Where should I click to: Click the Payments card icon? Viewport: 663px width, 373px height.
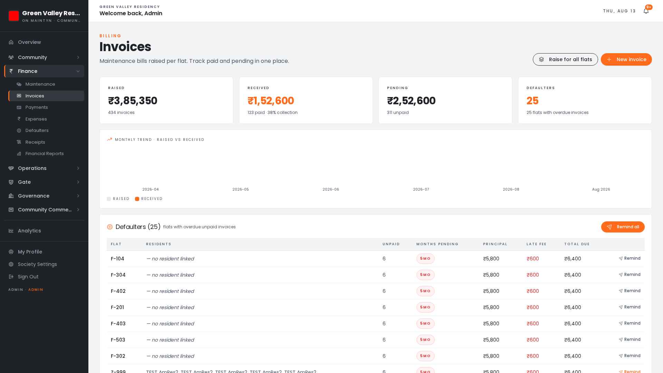19,107
